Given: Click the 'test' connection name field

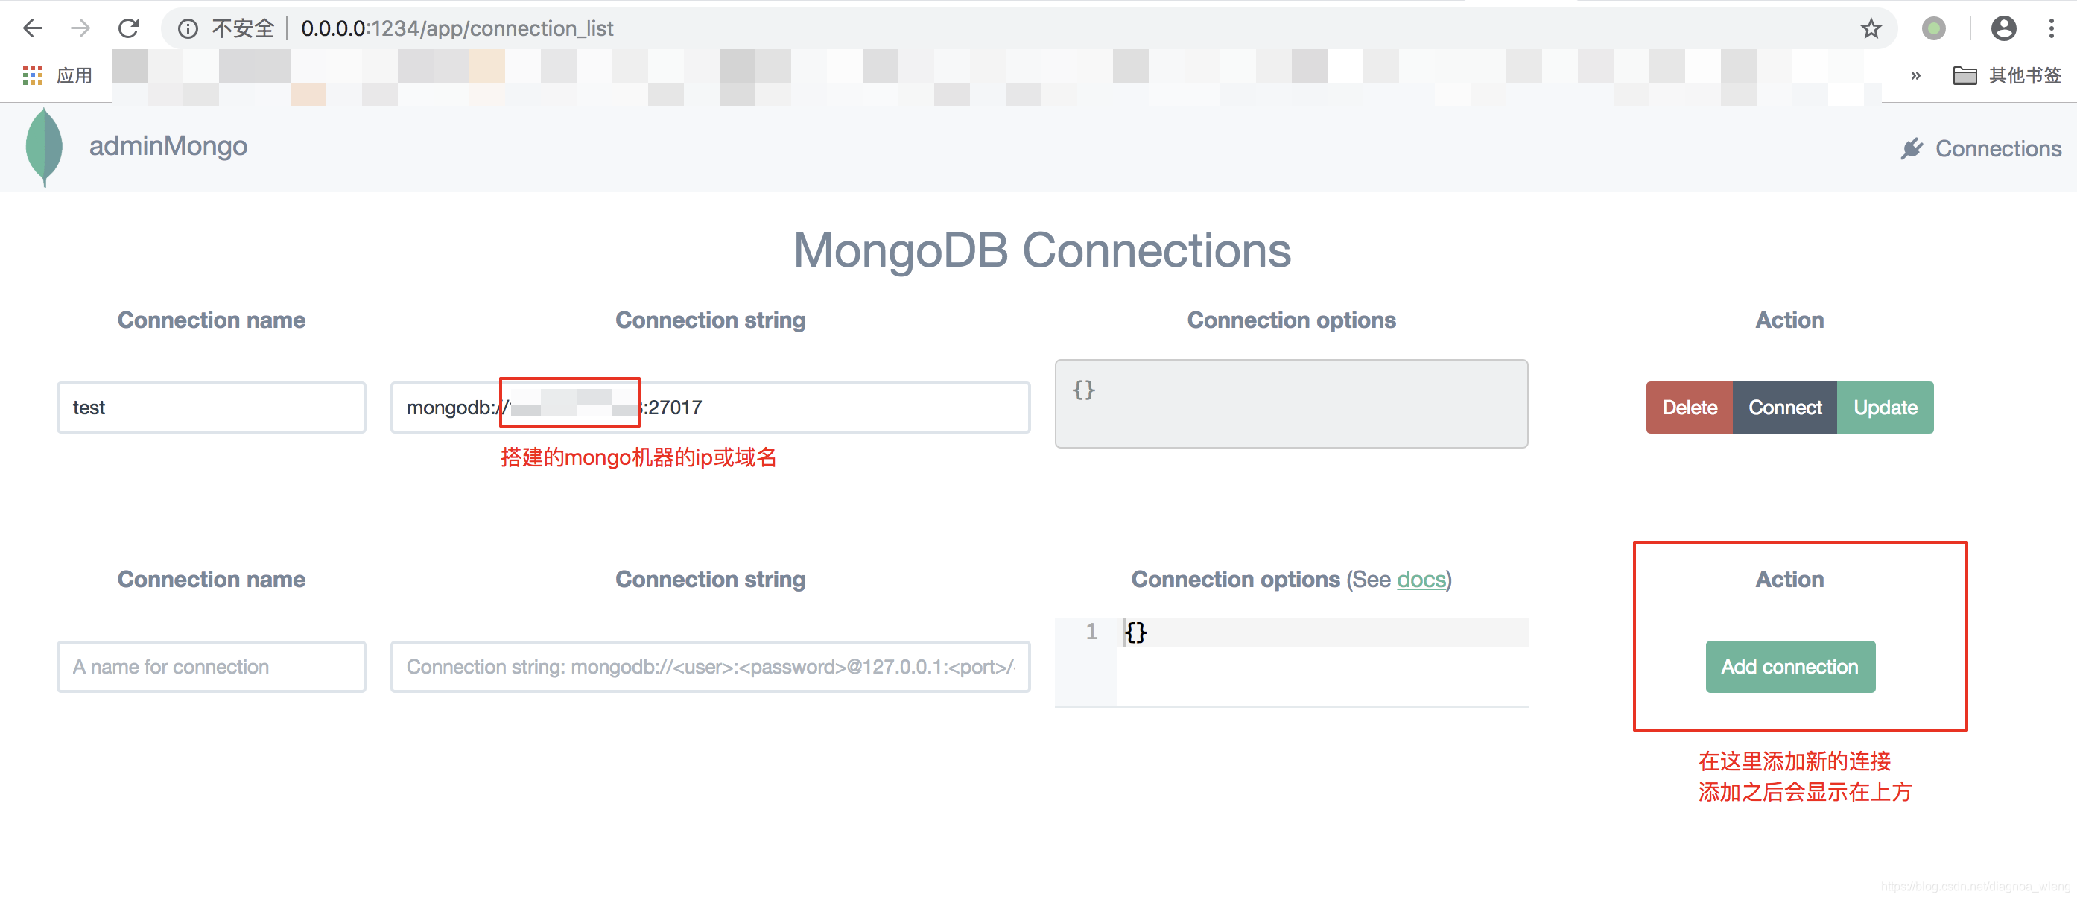Looking at the screenshot, I should tap(212, 408).
